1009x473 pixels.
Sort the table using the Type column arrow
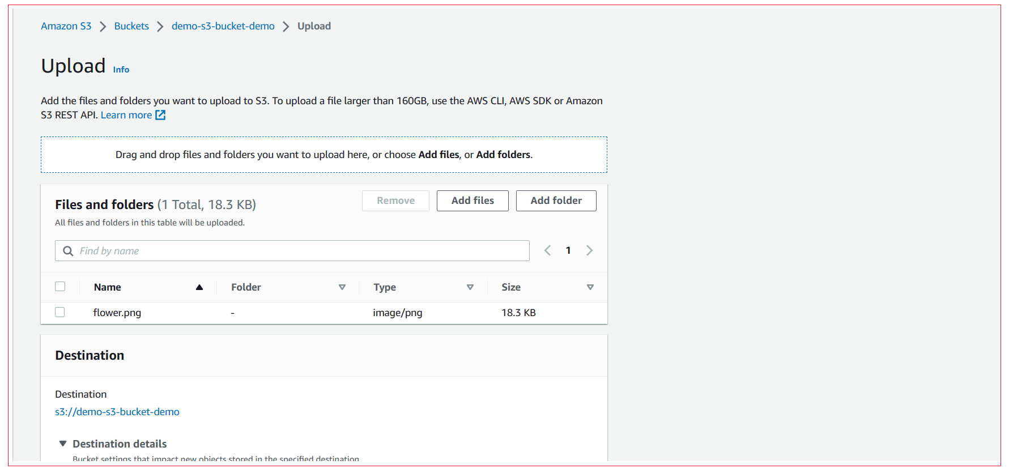[x=470, y=287]
